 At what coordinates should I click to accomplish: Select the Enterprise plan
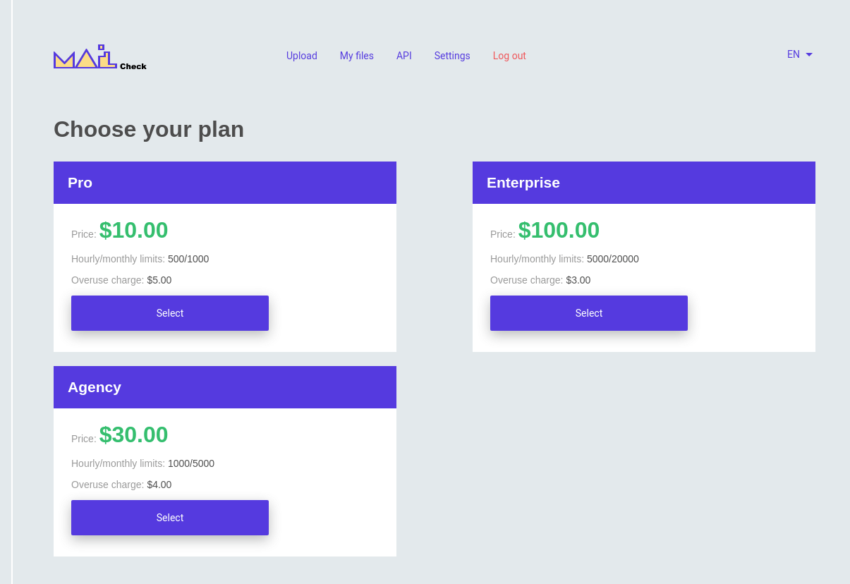click(589, 313)
